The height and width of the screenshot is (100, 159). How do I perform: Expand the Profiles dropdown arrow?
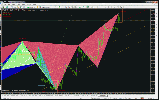click(9, 7)
